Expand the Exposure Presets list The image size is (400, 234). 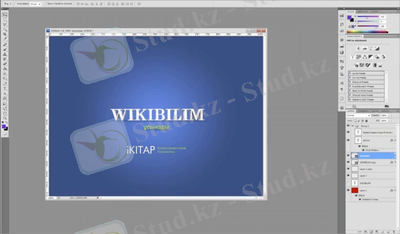pyautogui.click(x=350, y=82)
